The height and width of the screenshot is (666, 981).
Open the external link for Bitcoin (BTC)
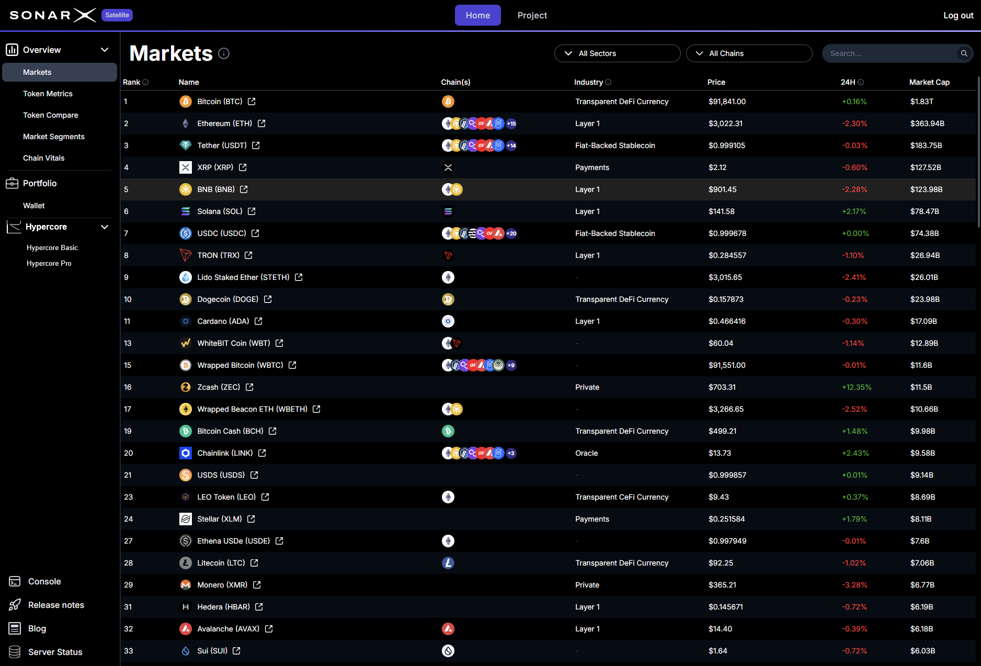(251, 101)
